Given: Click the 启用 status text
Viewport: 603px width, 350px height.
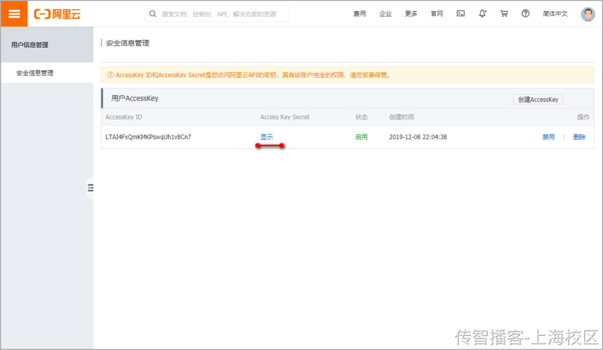Looking at the screenshot, I should [x=361, y=137].
